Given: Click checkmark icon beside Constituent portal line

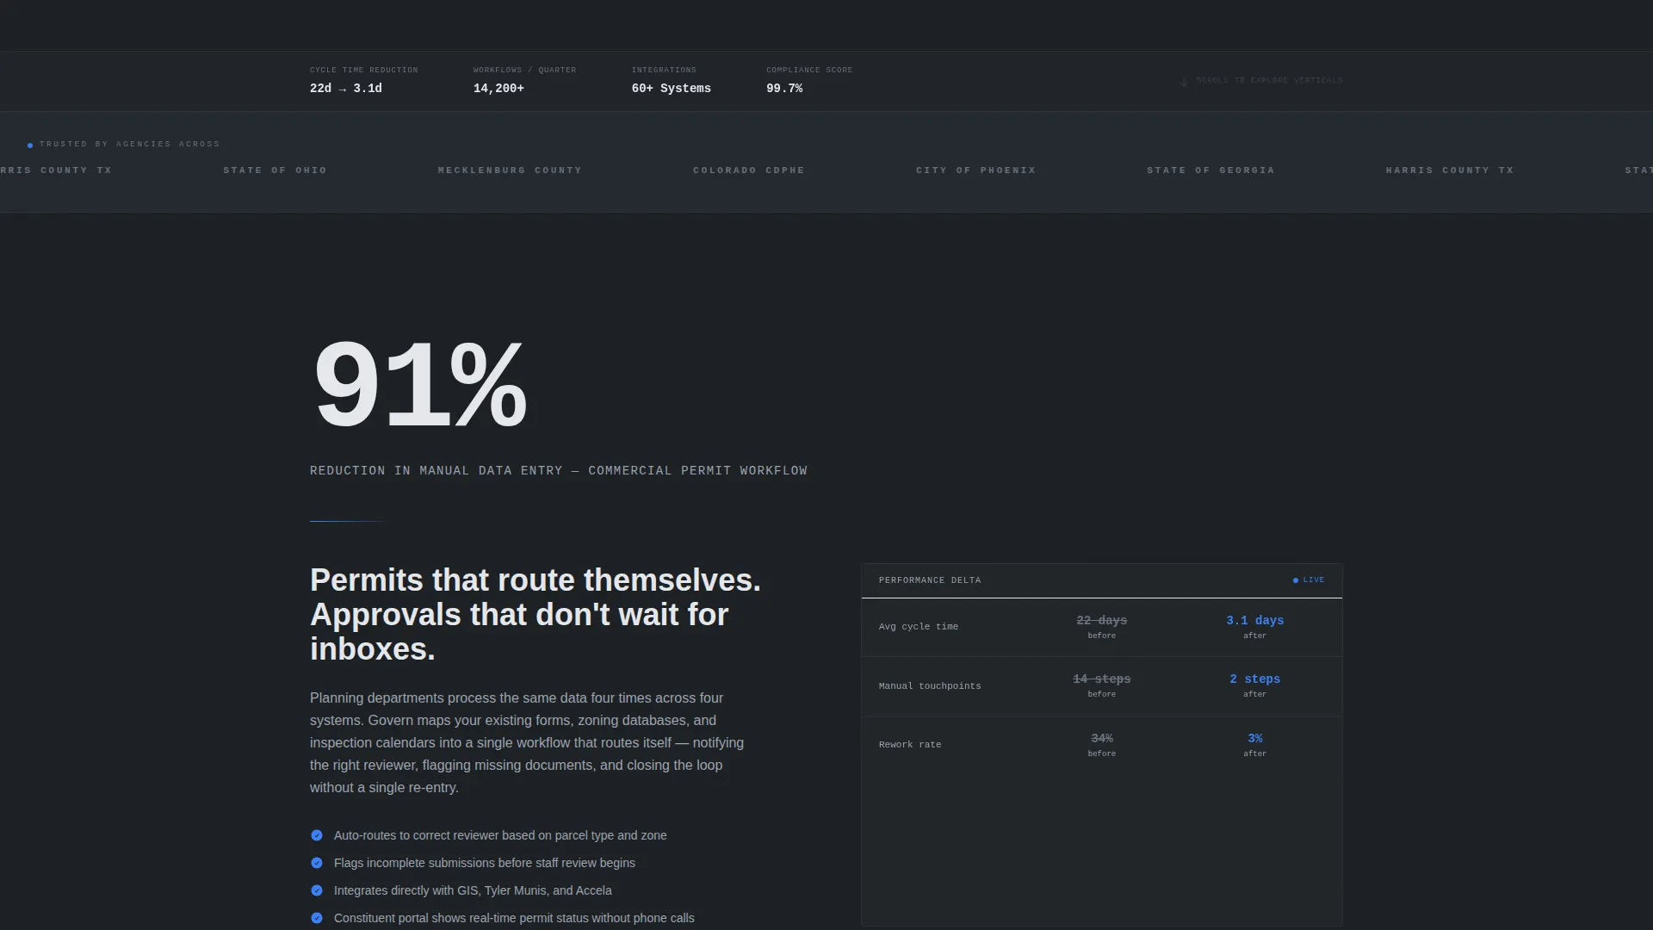Looking at the screenshot, I should click(x=317, y=918).
